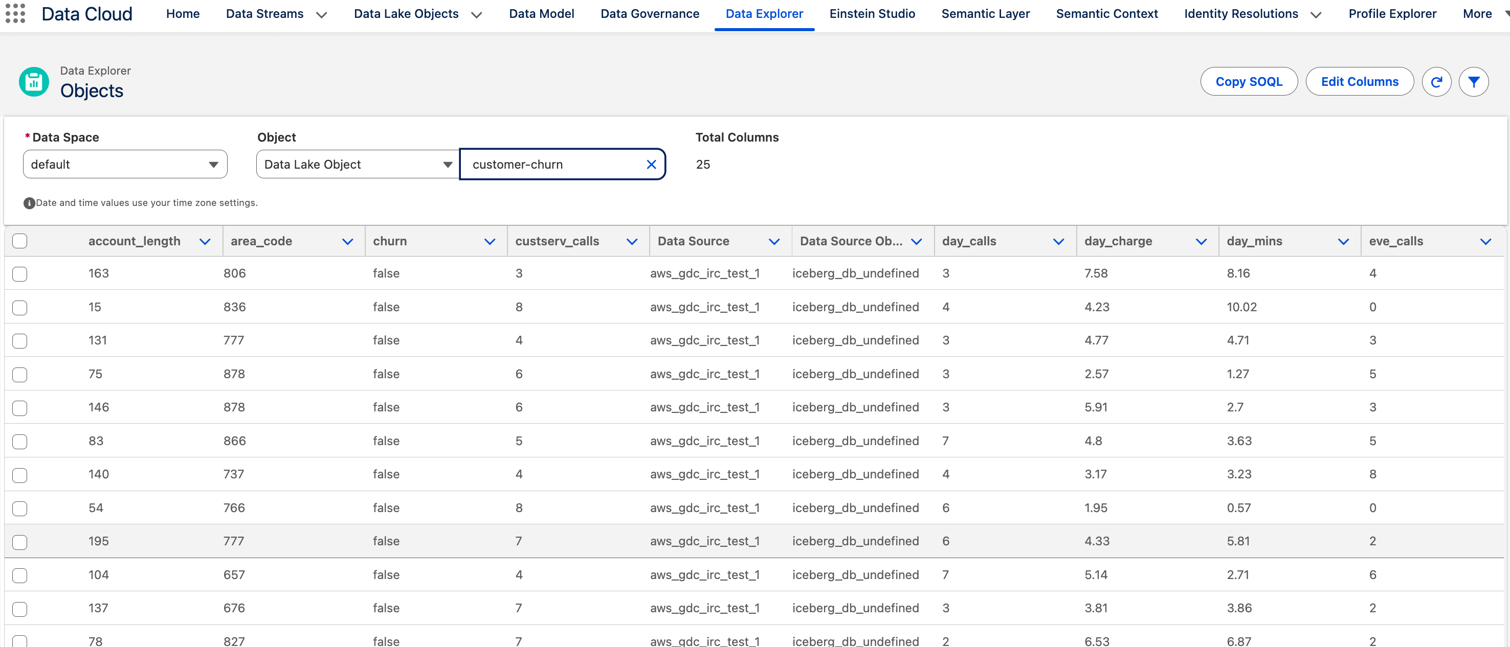Click Total Columns value 25

click(x=703, y=165)
